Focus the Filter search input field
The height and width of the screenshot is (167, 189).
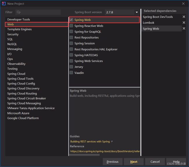[x=38, y=12]
